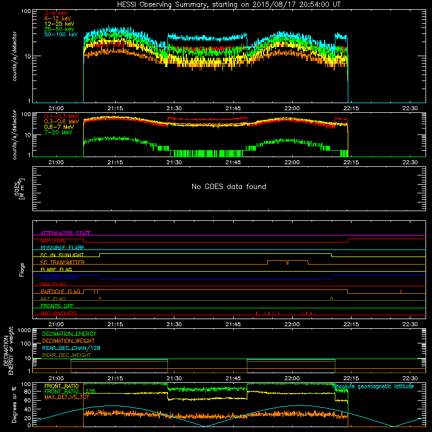Click the DECIMATION_ENERGY legend label
This screenshot has height=432, width=432.
pyautogui.click(x=69, y=334)
